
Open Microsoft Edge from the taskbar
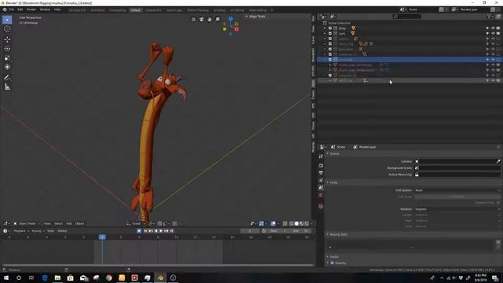click(45, 277)
